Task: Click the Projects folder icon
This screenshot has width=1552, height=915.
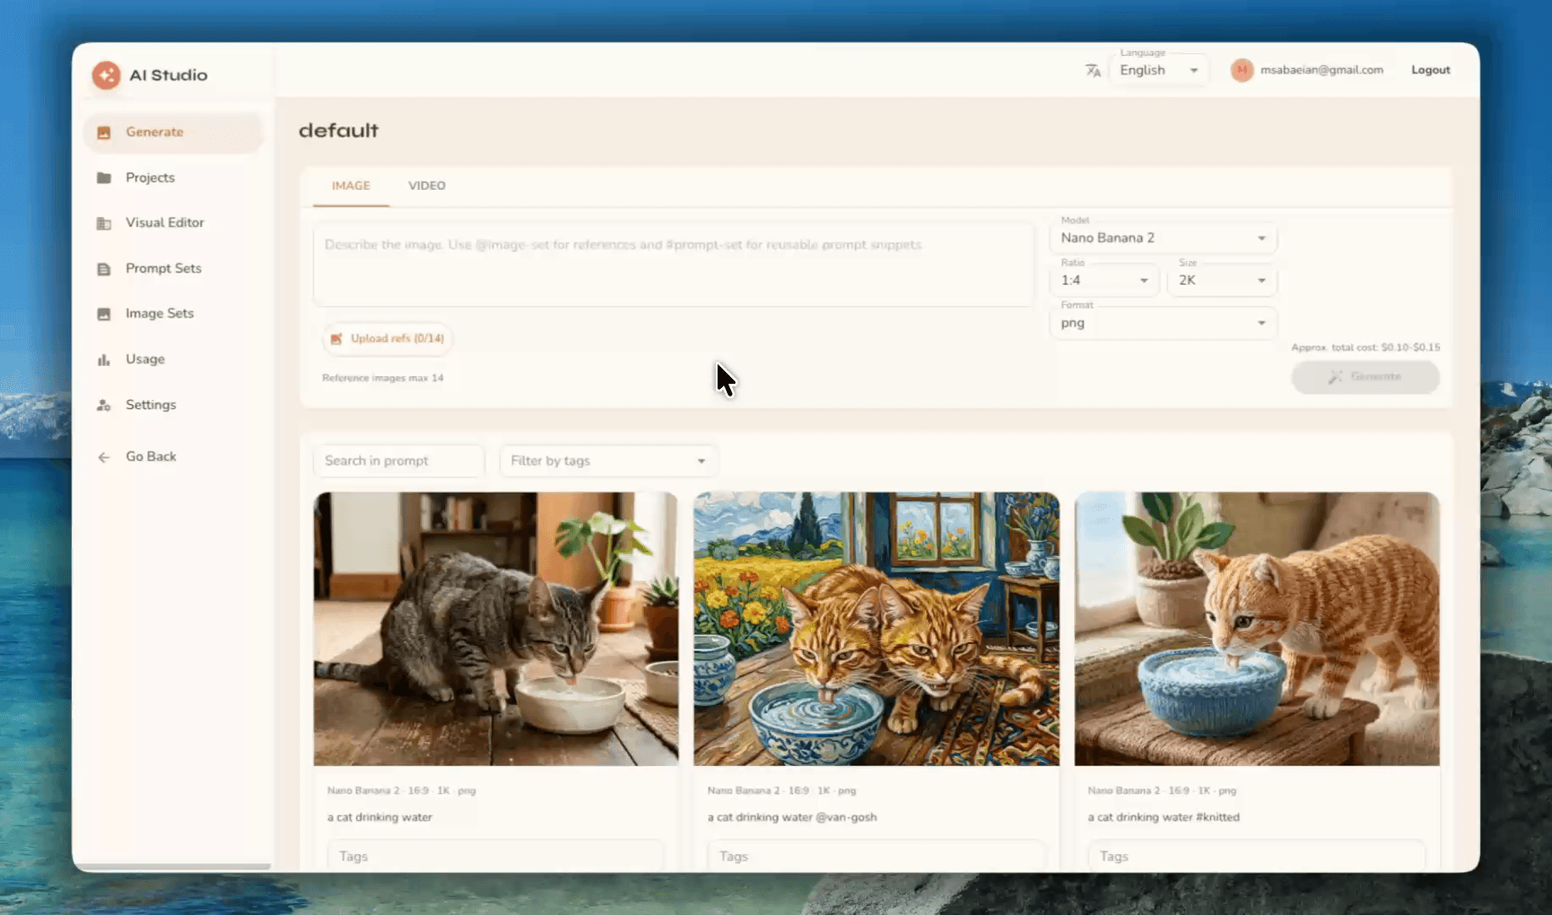Action: 104,178
